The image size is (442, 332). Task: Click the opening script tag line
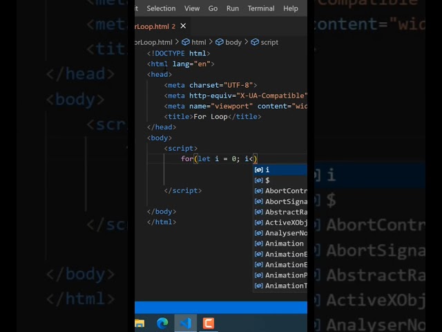pos(181,148)
